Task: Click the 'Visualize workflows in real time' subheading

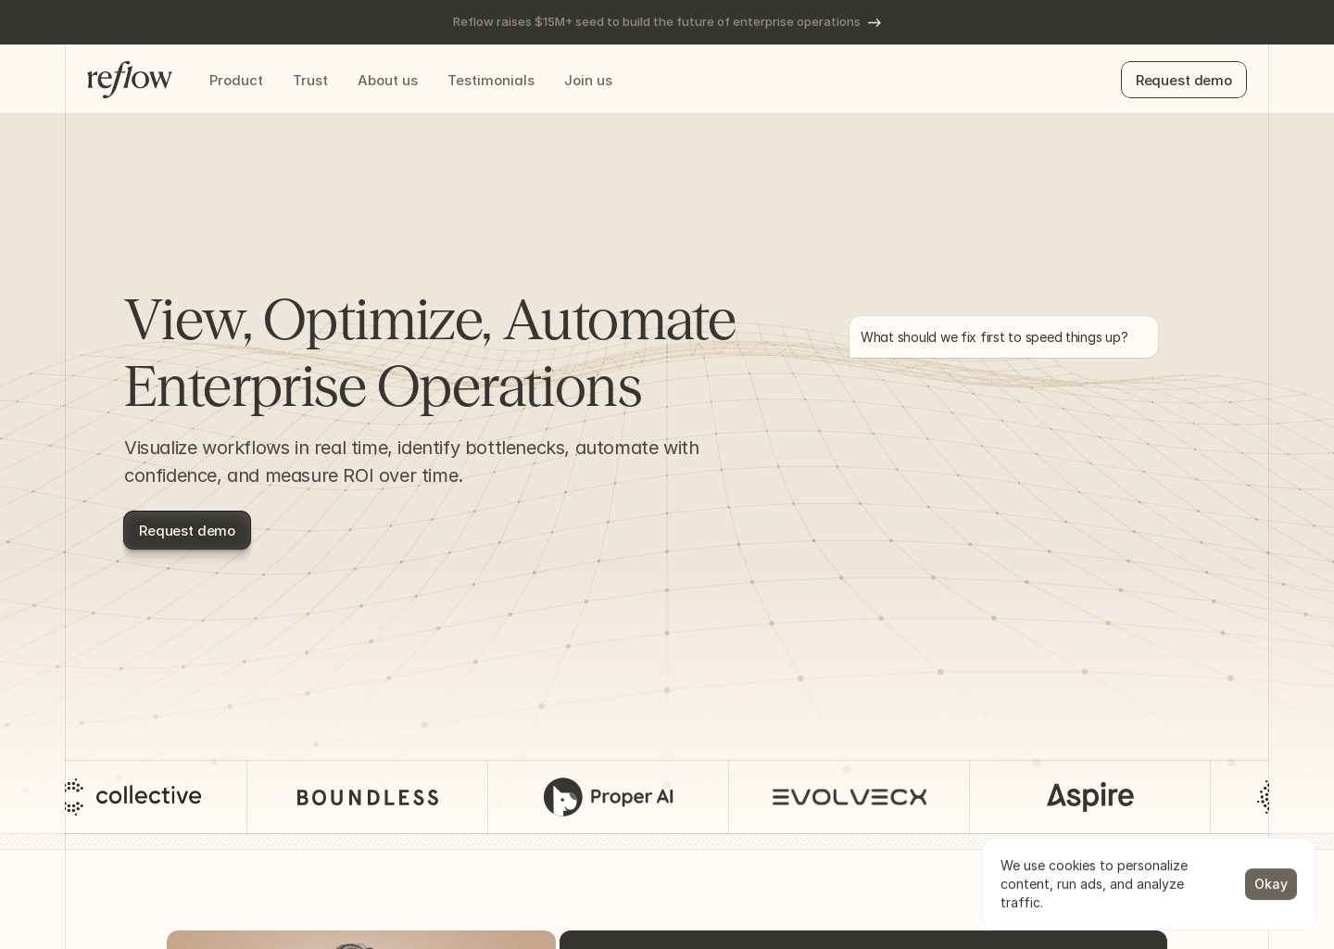Action: [x=411, y=462]
